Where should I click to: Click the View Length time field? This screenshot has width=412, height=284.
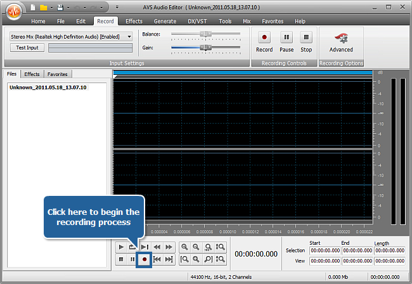click(x=390, y=261)
